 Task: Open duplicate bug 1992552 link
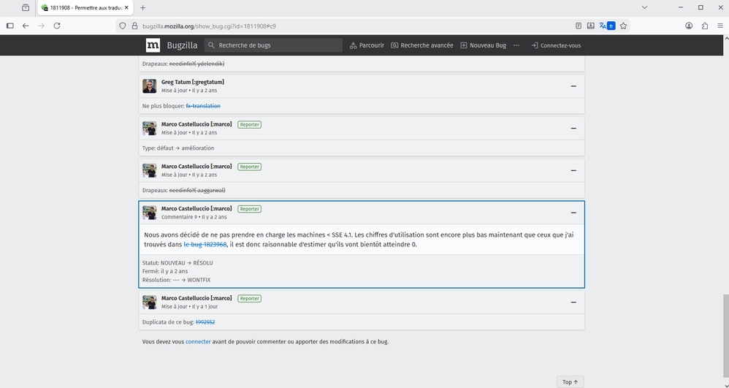(204, 322)
